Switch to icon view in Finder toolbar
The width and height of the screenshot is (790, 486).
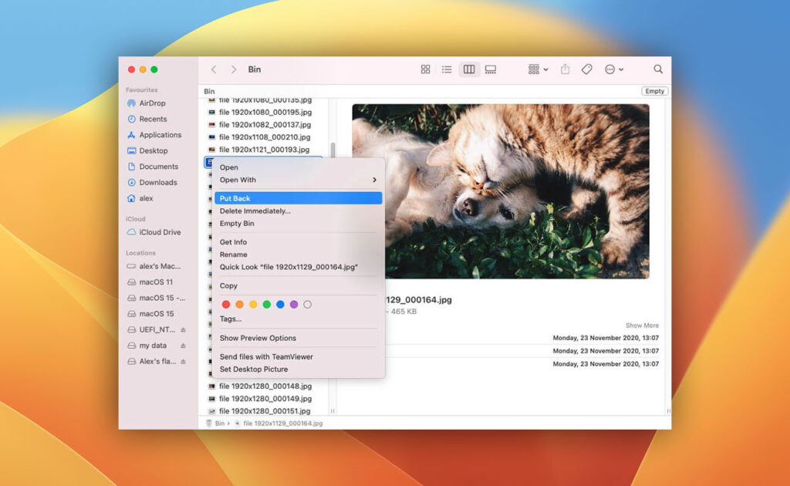pos(426,69)
